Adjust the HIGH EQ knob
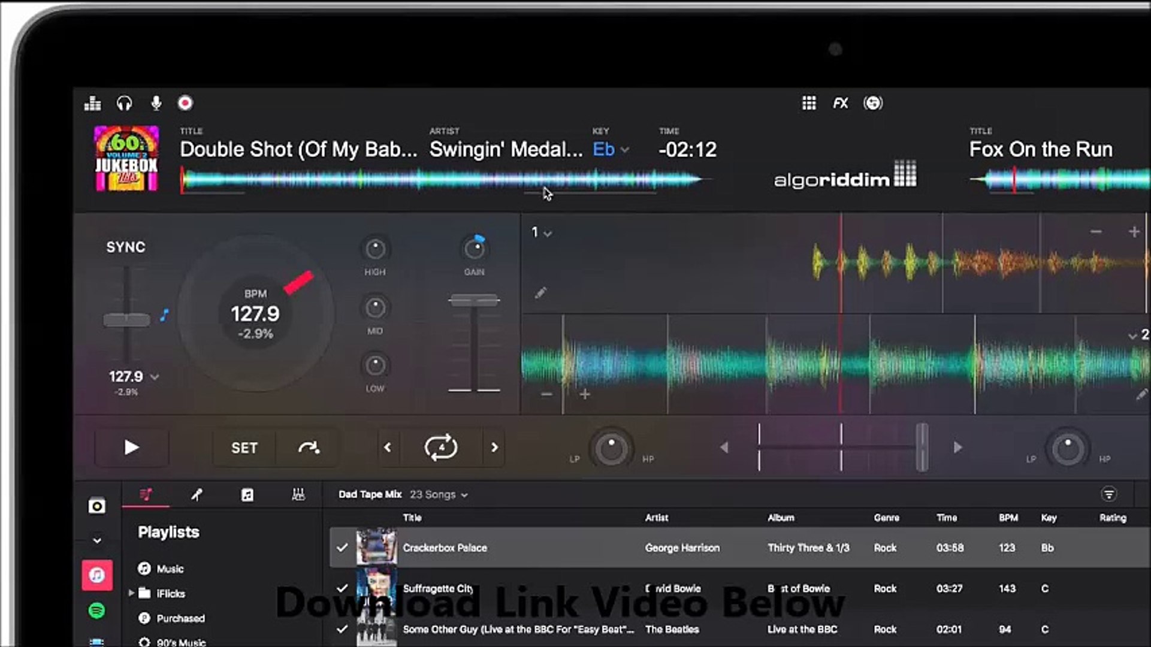1151x647 pixels. click(375, 249)
